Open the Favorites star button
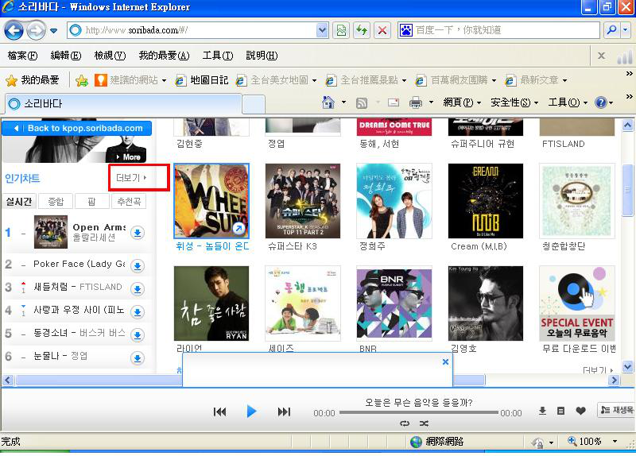The height and width of the screenshot is (456, 636). tap(33, 80)
